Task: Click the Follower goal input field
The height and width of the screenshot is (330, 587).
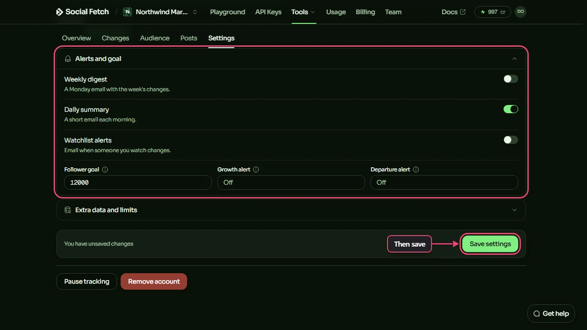Action: tap(138, 182)
